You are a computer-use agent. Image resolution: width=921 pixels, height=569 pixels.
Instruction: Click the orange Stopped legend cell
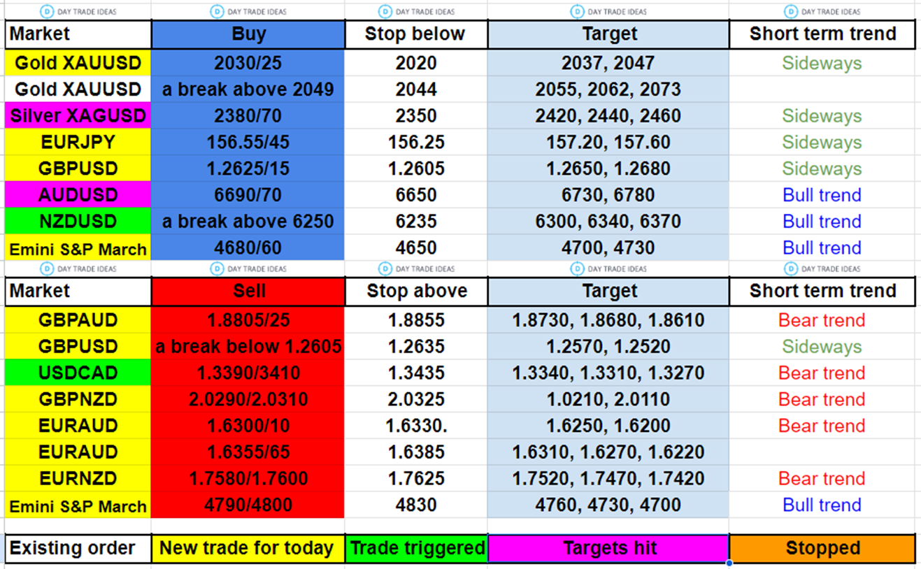click(x=822, y=549)
